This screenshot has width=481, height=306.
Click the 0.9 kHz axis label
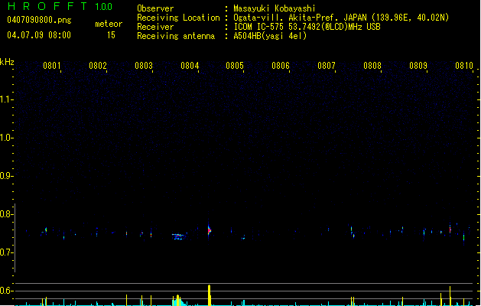coord(6,176)
